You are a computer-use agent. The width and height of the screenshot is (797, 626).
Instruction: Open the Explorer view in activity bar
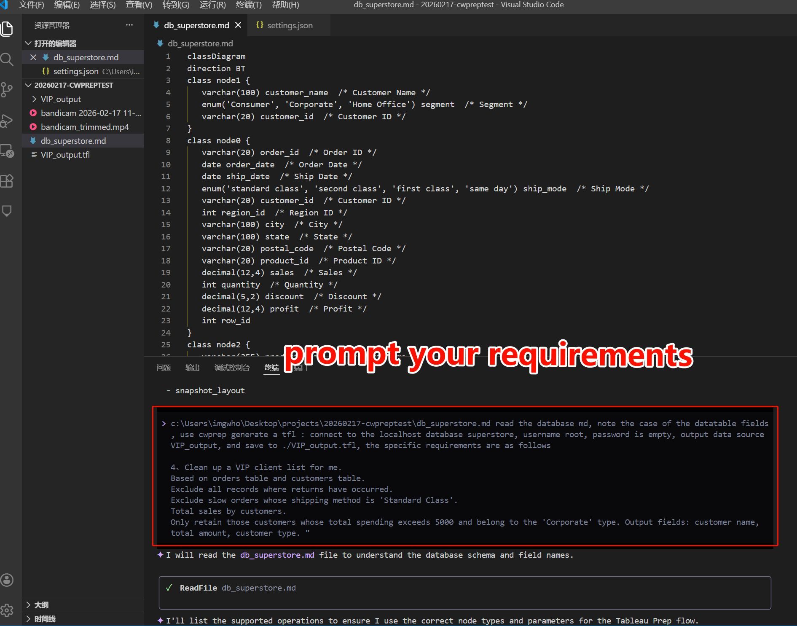(x=7, y=29)
